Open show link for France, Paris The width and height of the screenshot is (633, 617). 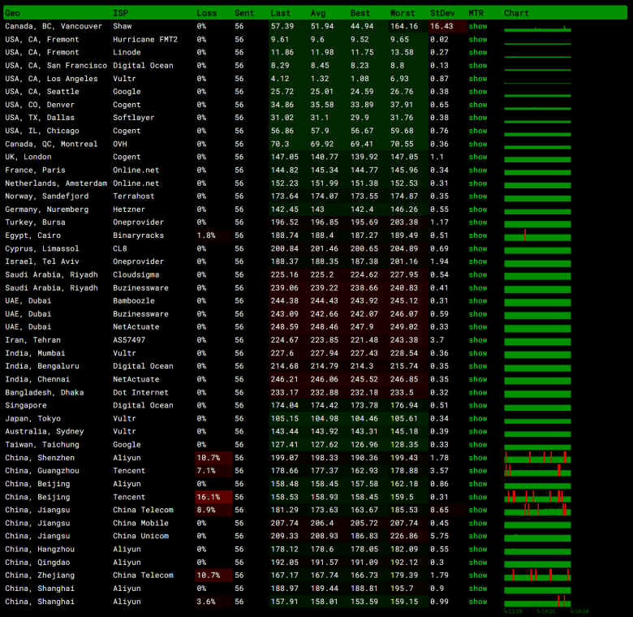477,170
